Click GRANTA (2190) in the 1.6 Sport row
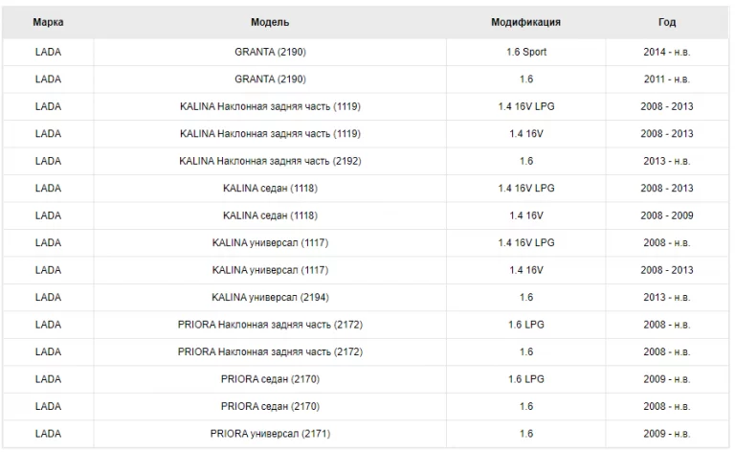This screenshot has height=452, width=735. [270, 52]
